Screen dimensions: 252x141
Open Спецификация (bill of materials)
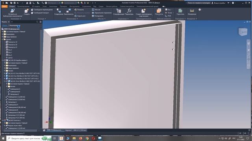(x=119, y=12)
